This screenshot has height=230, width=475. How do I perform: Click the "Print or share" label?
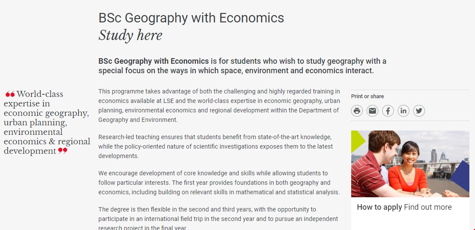click(x=367, y=96)
